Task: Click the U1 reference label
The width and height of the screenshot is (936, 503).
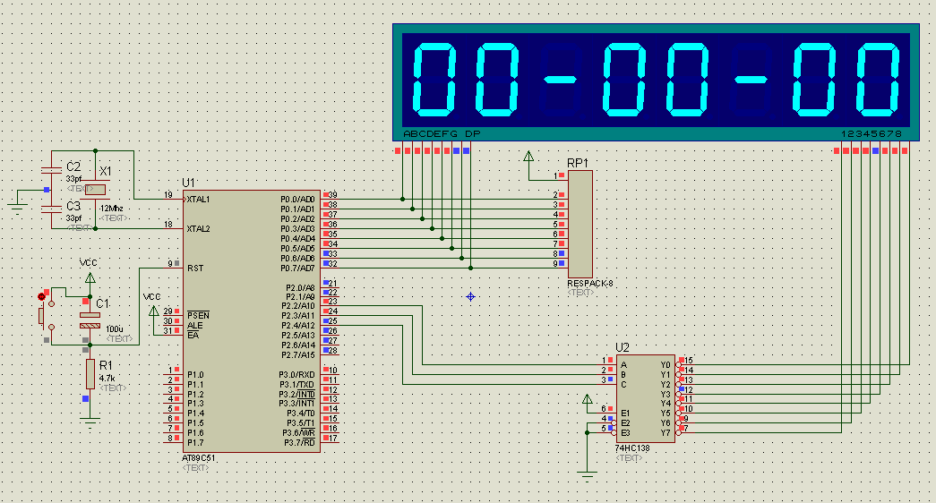Action: [188, 183]
